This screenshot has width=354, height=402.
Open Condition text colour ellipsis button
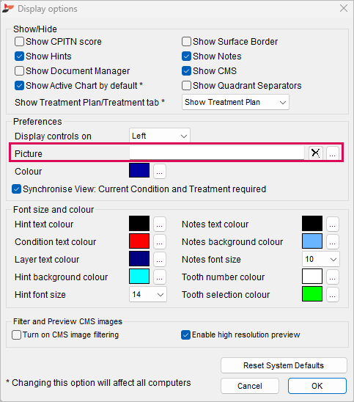[160, 241]
